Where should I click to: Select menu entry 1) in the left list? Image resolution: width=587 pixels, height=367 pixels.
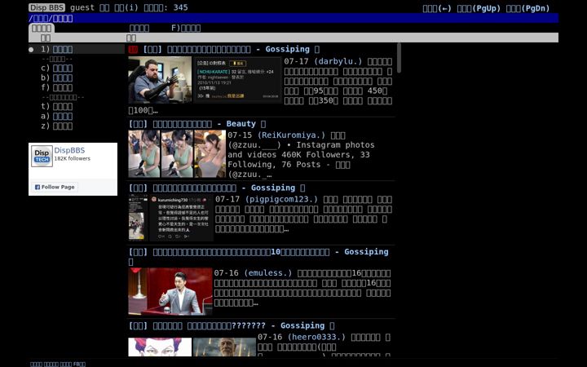(57, 49)
